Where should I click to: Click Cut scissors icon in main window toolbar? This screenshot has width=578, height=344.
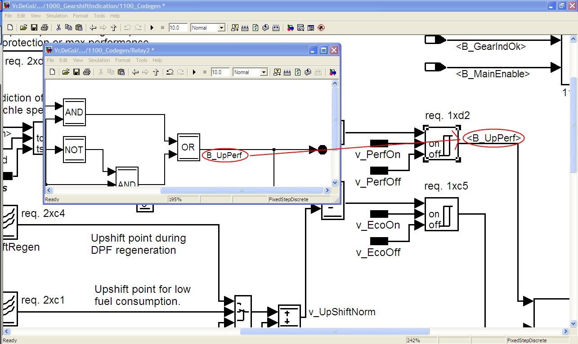pyautogui.click(x=58, y=28)
